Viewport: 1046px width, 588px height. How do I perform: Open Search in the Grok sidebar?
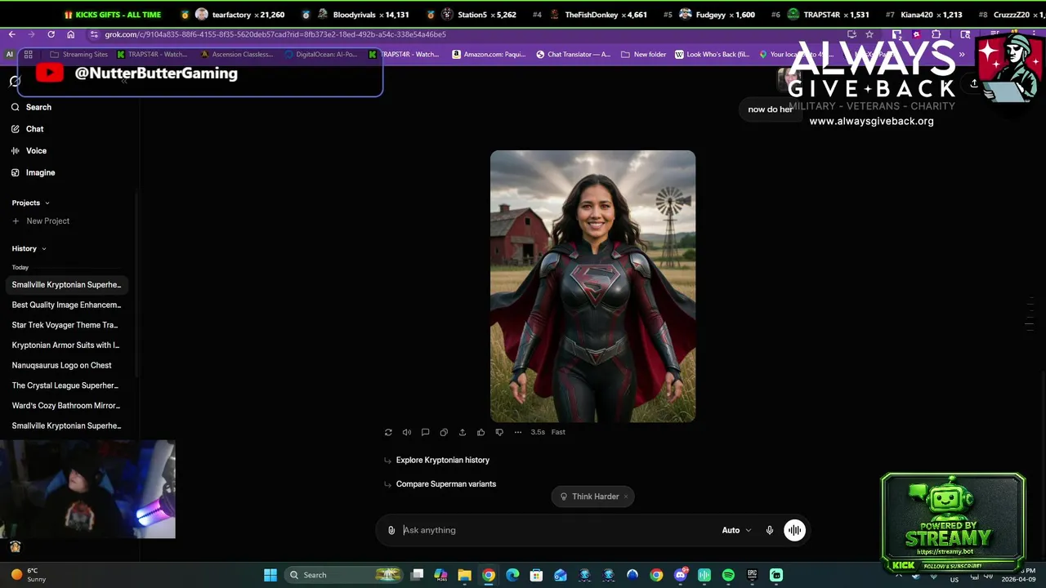tap(31, 107)
